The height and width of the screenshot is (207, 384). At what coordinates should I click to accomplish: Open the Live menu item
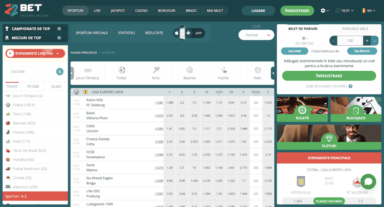pos(97,11)
